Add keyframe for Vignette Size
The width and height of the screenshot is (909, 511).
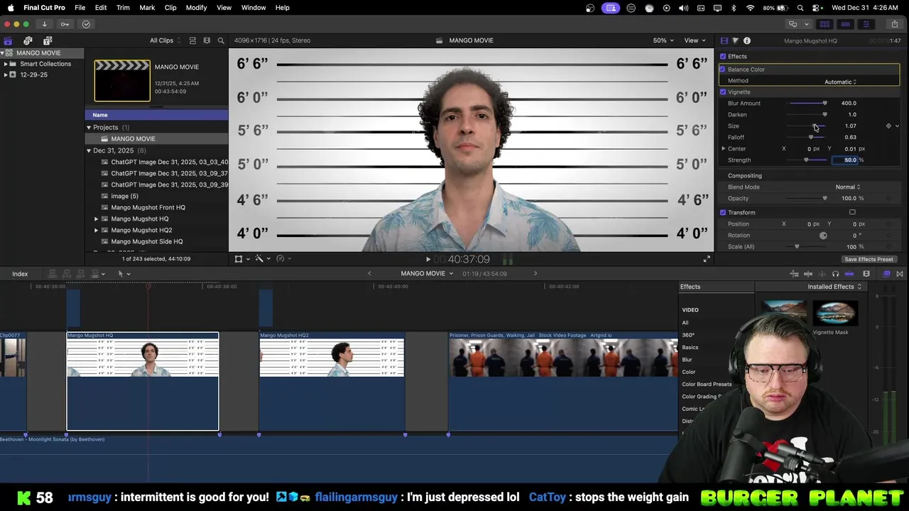coord(888,126)
